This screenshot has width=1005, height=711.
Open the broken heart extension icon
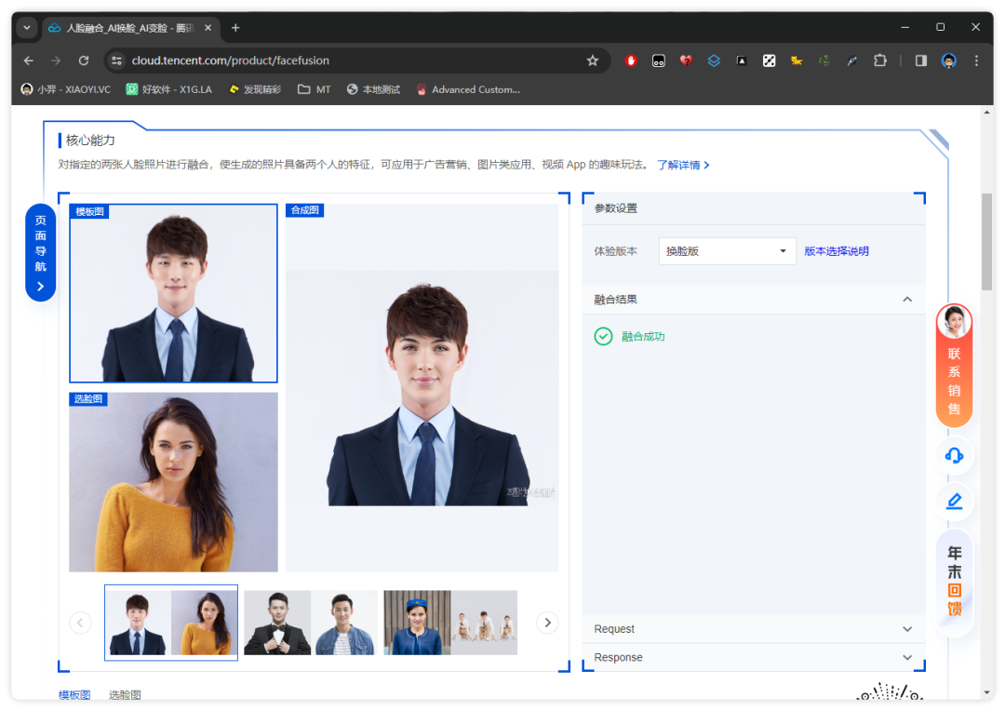pos(686,60)
